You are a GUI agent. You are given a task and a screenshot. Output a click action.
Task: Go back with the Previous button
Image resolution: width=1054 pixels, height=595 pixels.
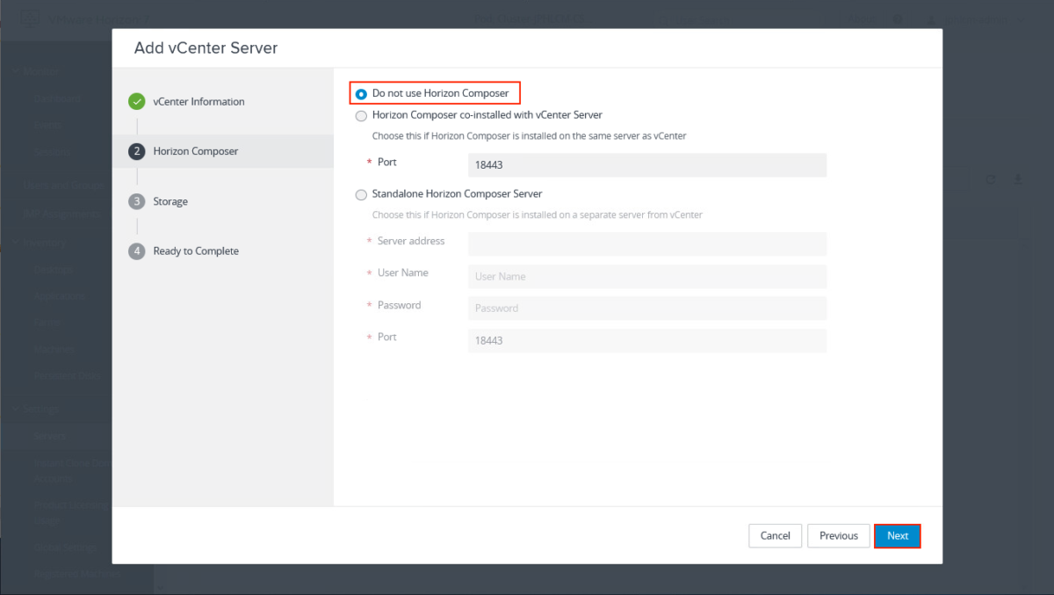(839, 535)
